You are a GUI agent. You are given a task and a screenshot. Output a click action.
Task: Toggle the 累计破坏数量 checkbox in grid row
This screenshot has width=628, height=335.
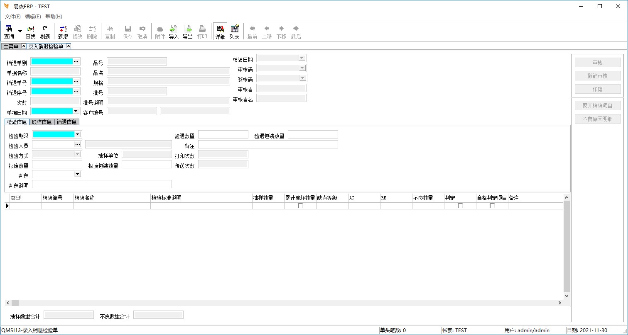coord(300,206)
